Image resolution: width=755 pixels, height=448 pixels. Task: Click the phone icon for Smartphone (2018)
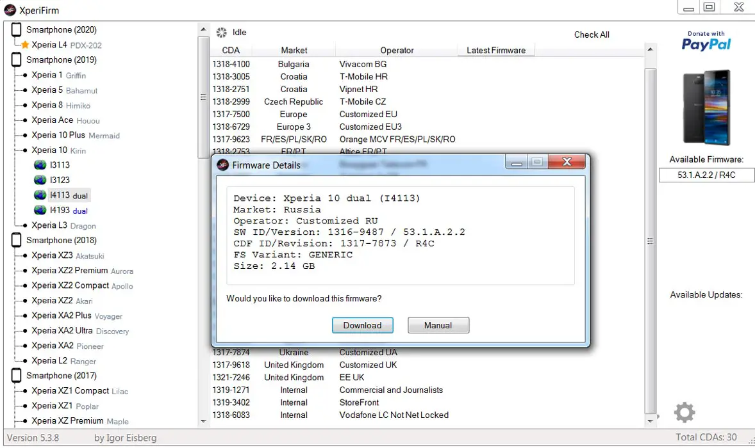(x=17, y=240)
